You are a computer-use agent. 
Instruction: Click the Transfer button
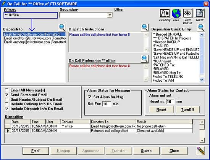click(119, 151)
